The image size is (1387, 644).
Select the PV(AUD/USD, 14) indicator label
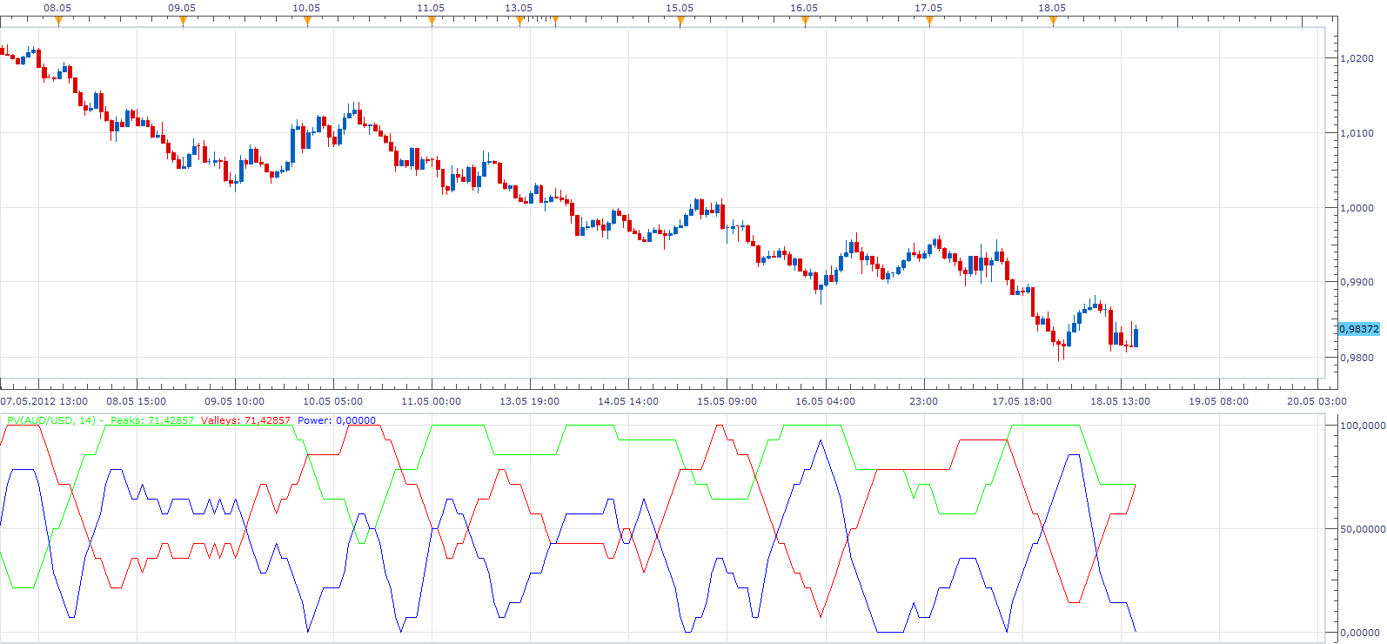click(51, 420)
